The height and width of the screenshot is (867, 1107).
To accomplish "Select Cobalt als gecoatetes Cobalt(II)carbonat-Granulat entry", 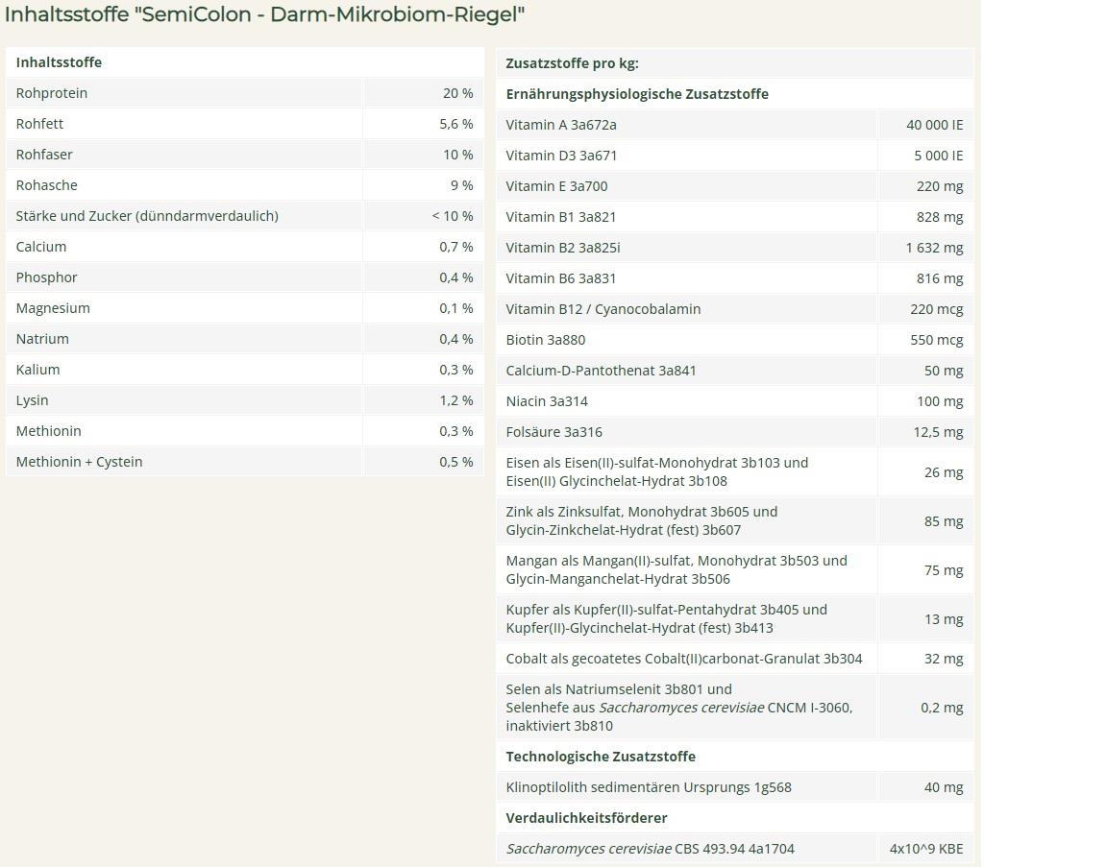I will pyautogui.click(x=684, y=659).
